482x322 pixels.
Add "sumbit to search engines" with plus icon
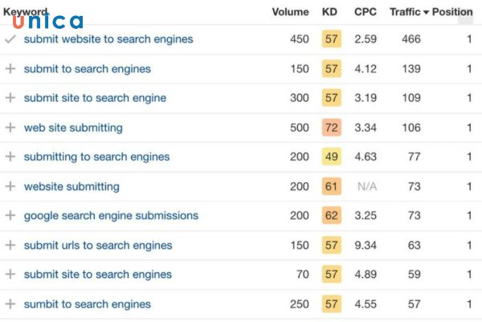tap(10, 304)
